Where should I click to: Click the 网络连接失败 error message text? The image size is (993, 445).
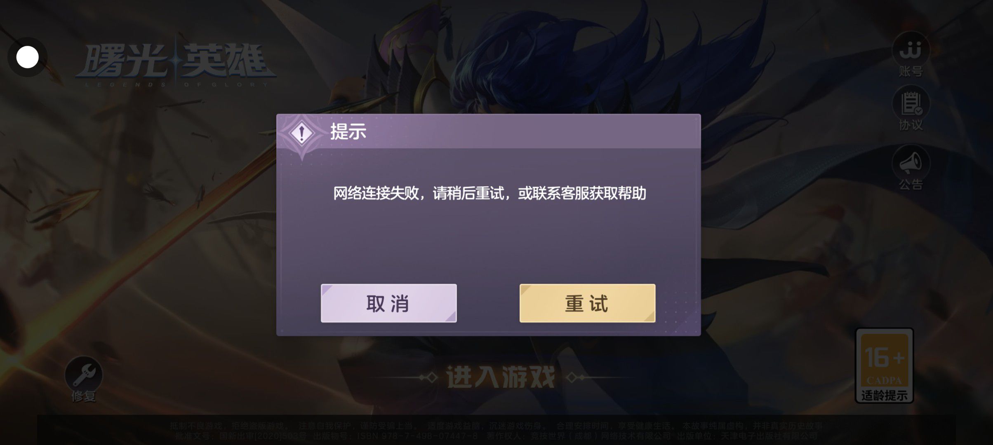pos(489,193)
